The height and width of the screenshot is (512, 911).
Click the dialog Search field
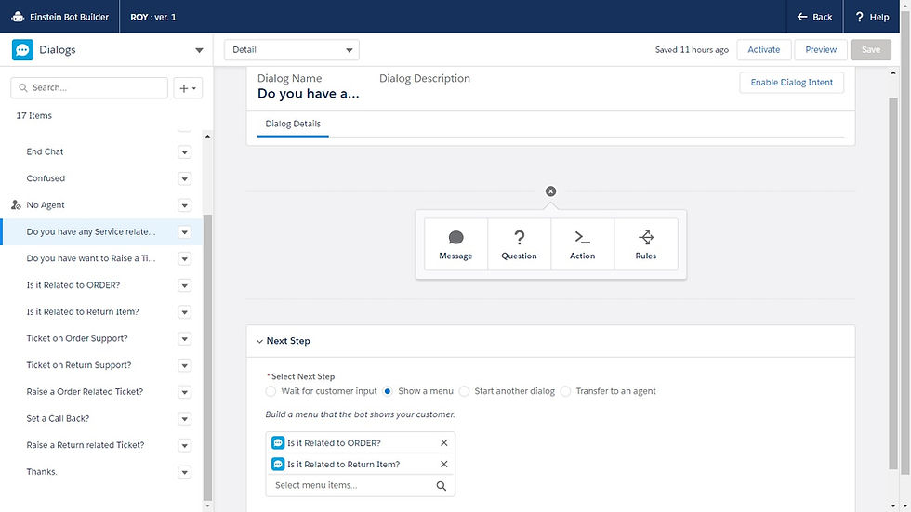[x=89, y=87]
